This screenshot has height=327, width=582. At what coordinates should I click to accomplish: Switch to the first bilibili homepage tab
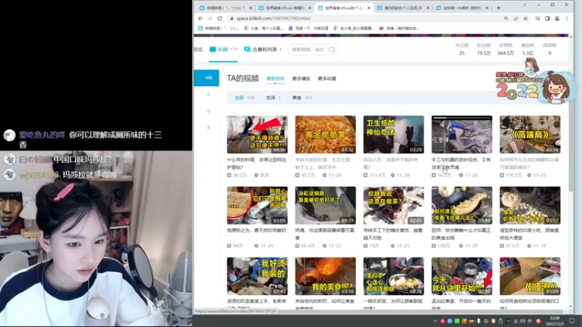pos(226,8)
